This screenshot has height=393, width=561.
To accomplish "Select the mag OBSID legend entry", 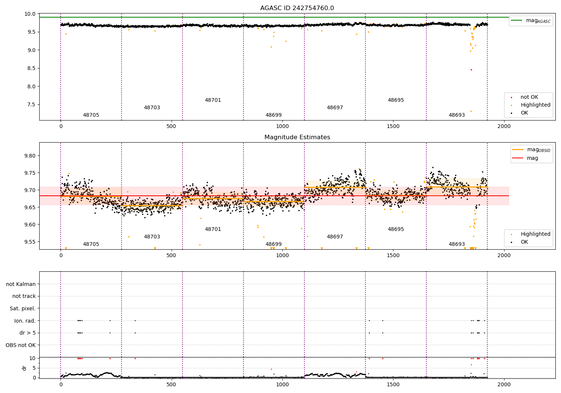I will click(531, 150).
